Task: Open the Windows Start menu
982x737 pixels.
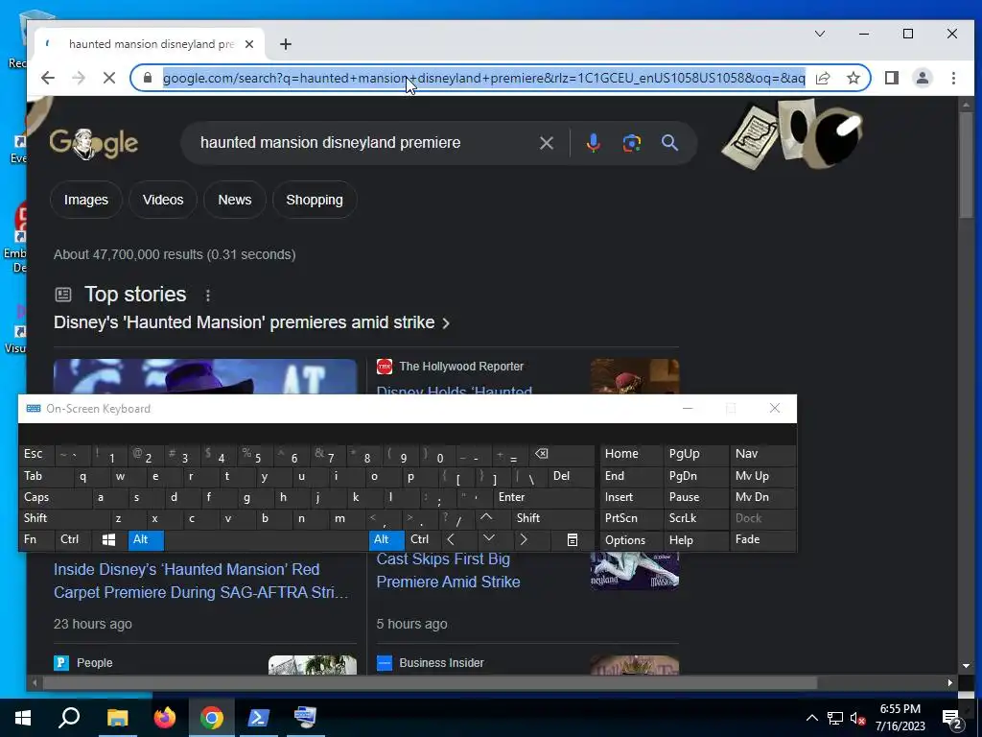Action: 23,718
